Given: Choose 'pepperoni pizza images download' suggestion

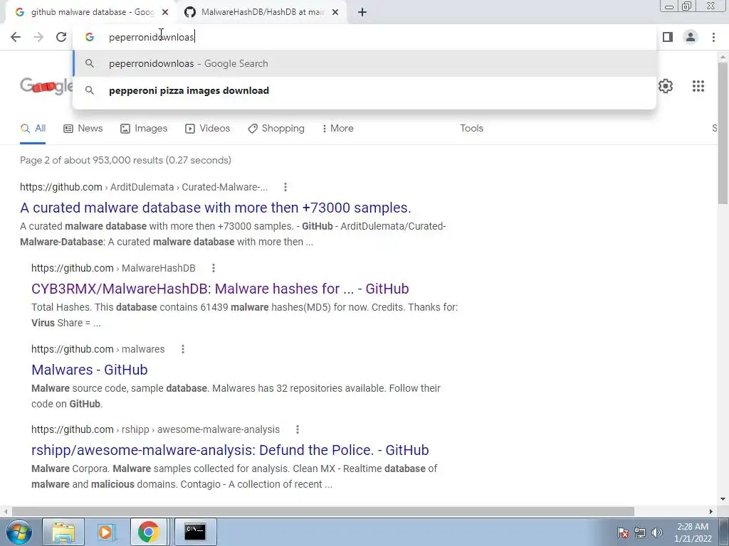Looking at the screenshot, I should [x=364, y=90].
